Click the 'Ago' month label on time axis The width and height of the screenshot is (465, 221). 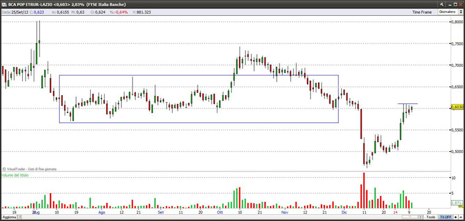102,212
